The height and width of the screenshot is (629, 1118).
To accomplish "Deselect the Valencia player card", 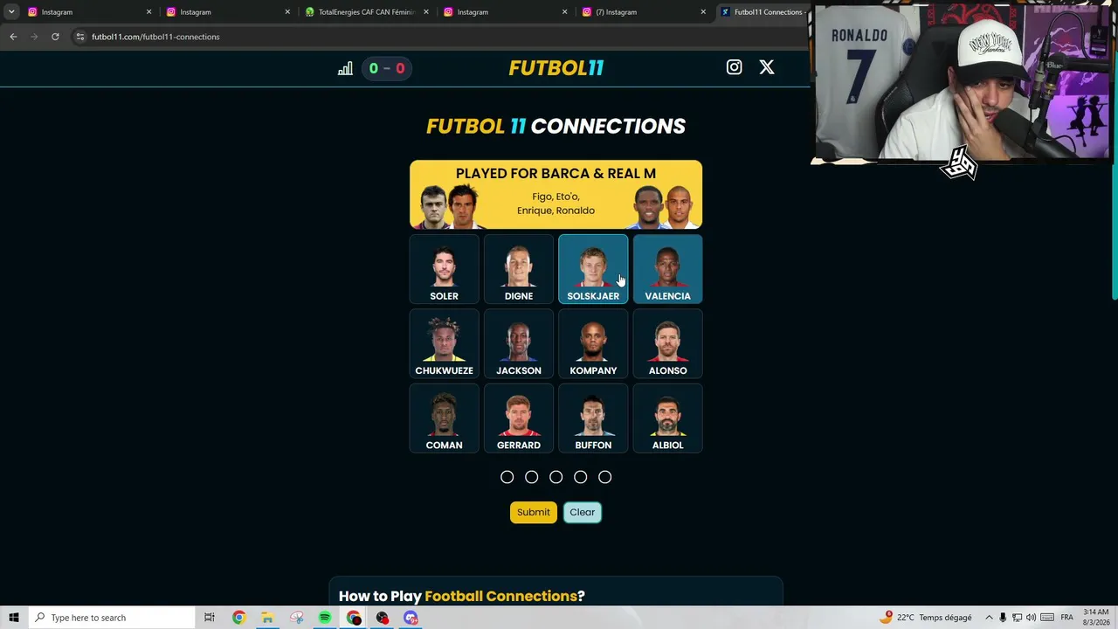I will pos(667,269).
